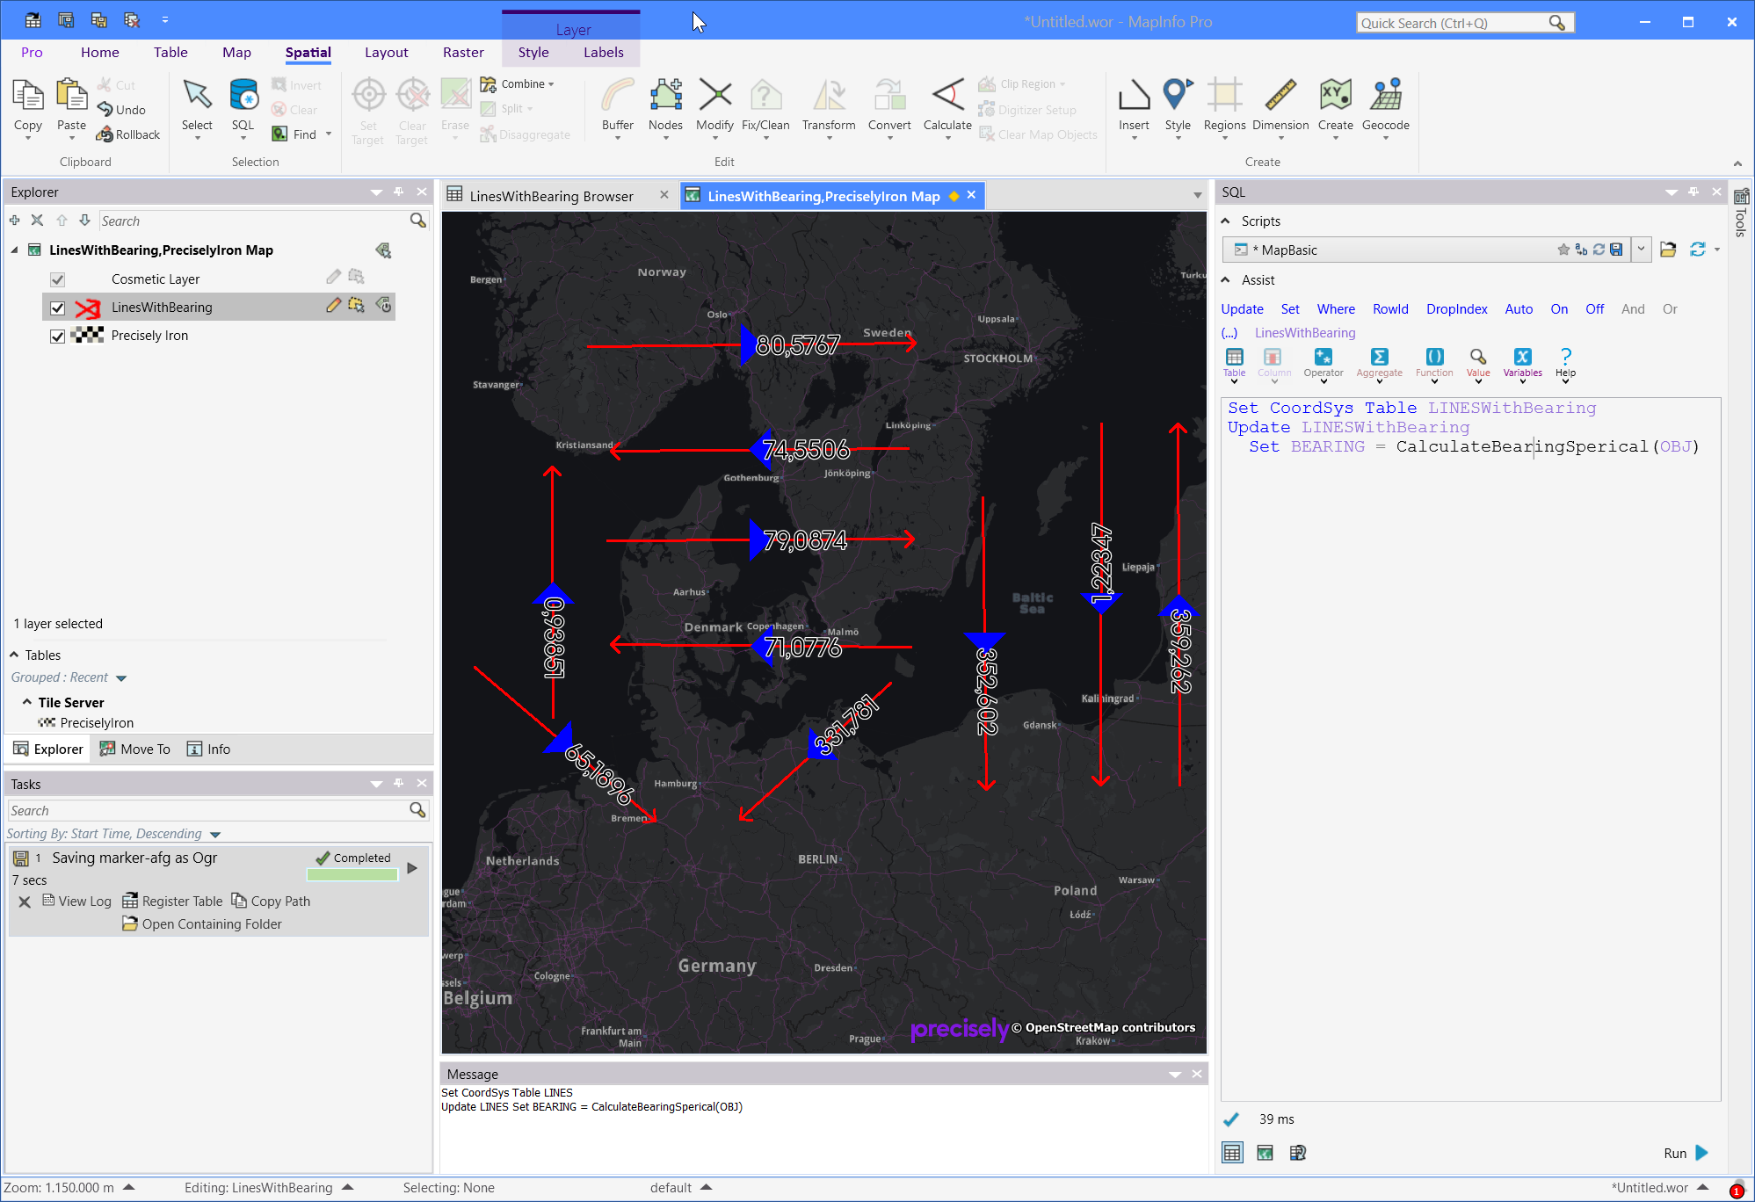Click the Insert drawing tool
Image resolution: width=1755 pixels, height=1202 pixels.
pyautogui.click(x=1134, y=107)
